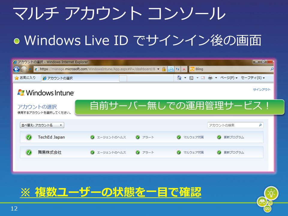
Task: Click the red stop loading icon
Action: tap(184, 69)
